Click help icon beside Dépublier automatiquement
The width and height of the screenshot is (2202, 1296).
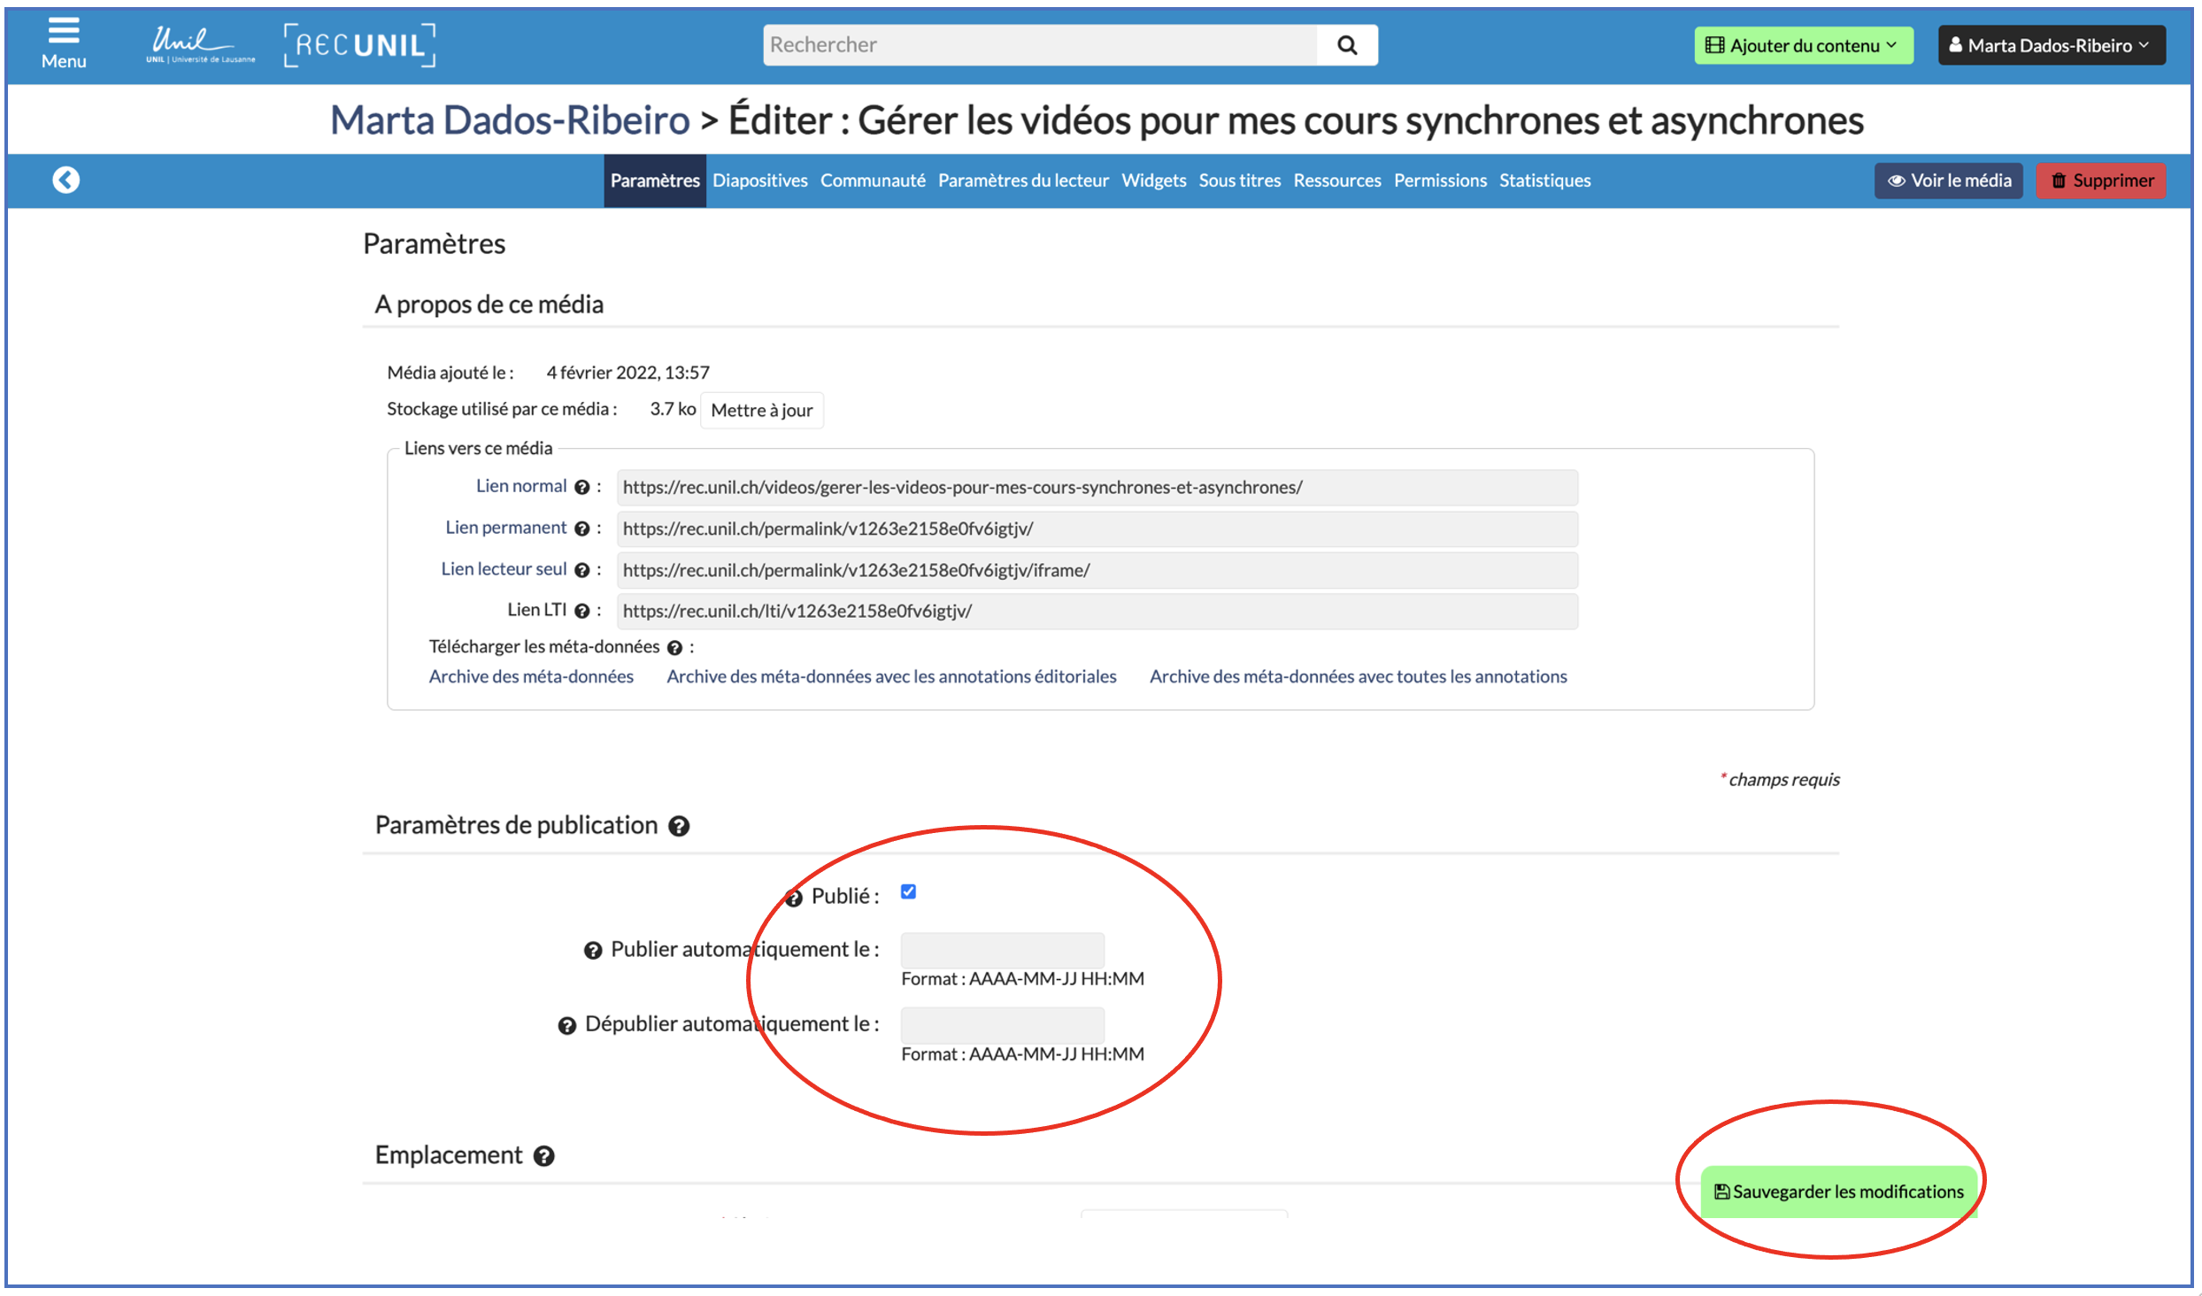566,1026
